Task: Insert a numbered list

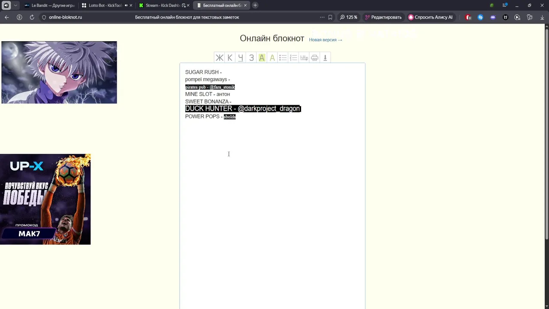Action: click(x=293, y=58)
